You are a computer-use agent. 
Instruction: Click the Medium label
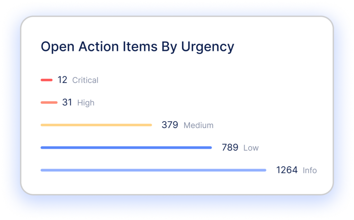click(x=198, y=125)
